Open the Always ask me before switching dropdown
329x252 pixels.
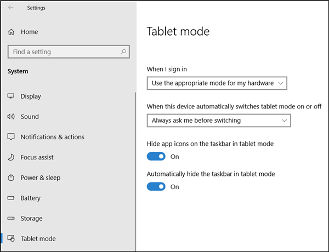pyautogui.click(x=219, y=120)
